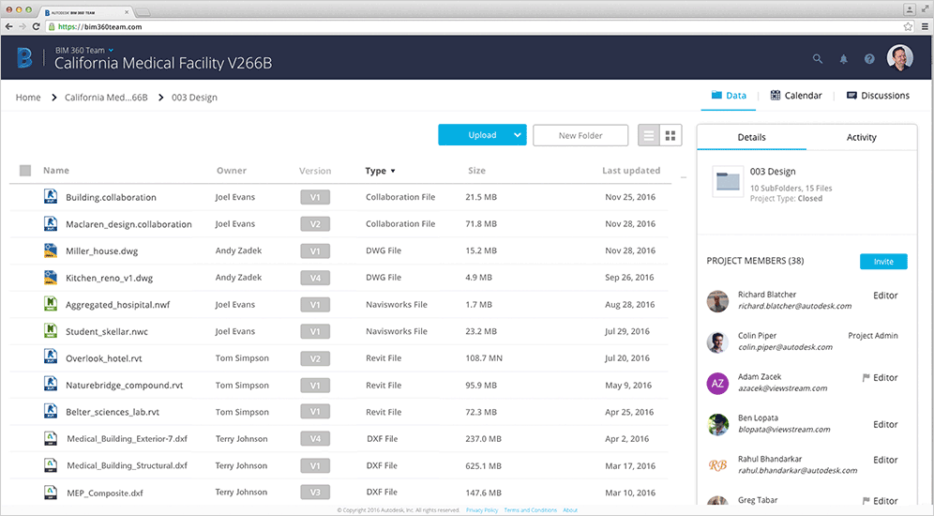Click Maclaren_design.collaboration file icon
Image resolution: width=934 pixels, height=516 pixels.
pyautogui.click(x=51, y=223)
